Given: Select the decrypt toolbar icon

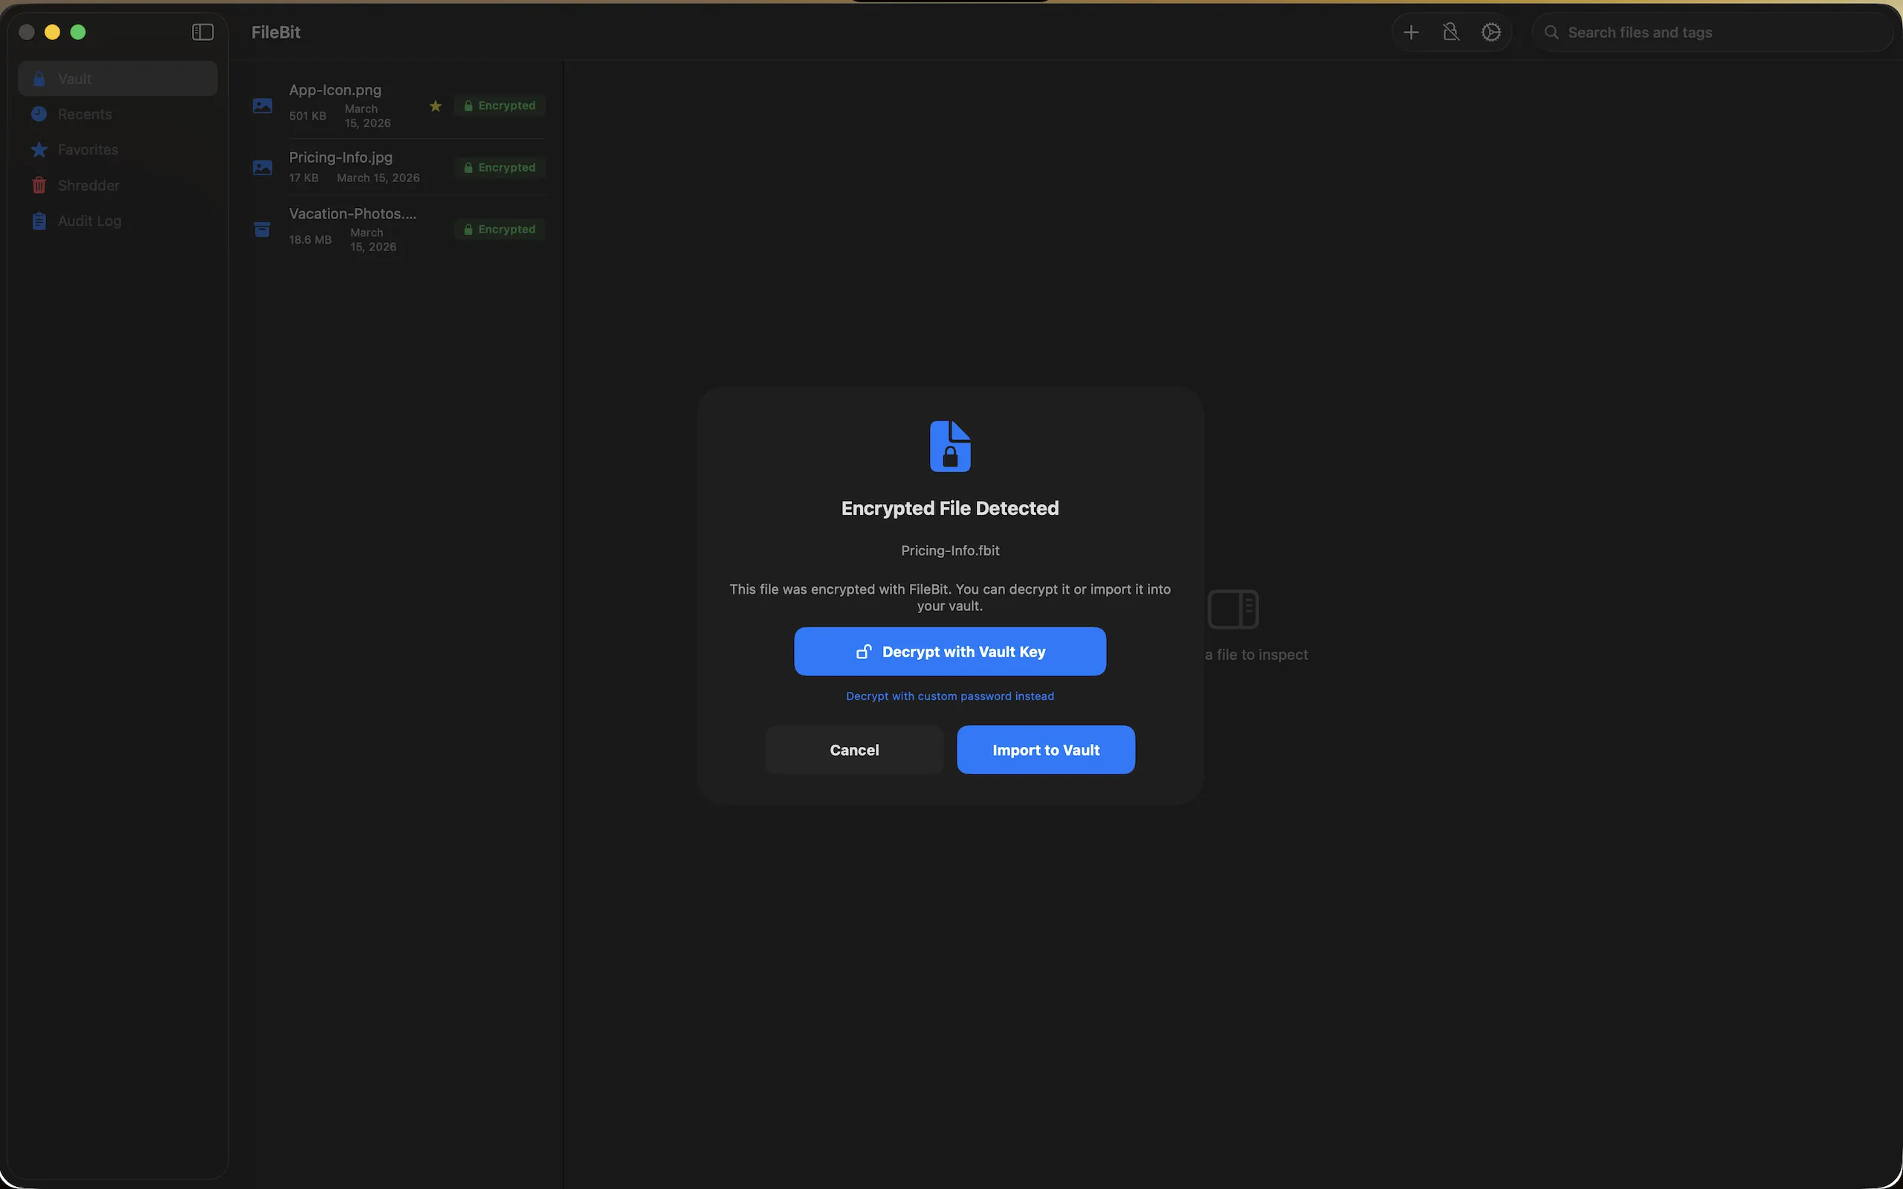Looking at the screenshot, I should 1450,32.
